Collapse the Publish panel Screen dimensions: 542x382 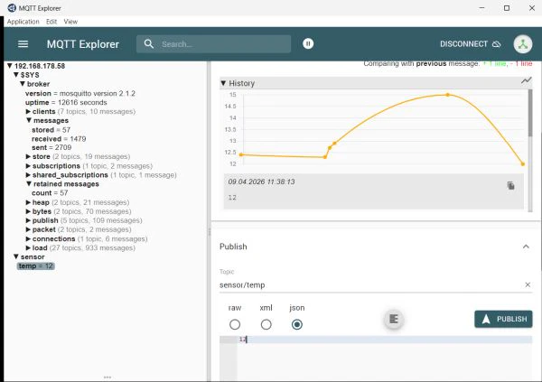[526, 247]
